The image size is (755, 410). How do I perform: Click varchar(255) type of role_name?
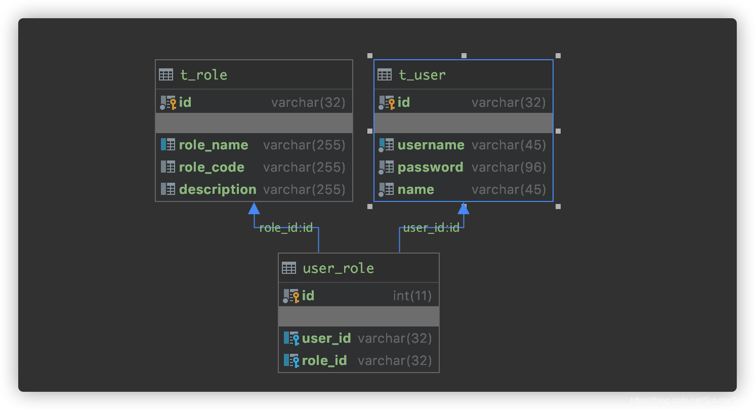tap(304, 145)
